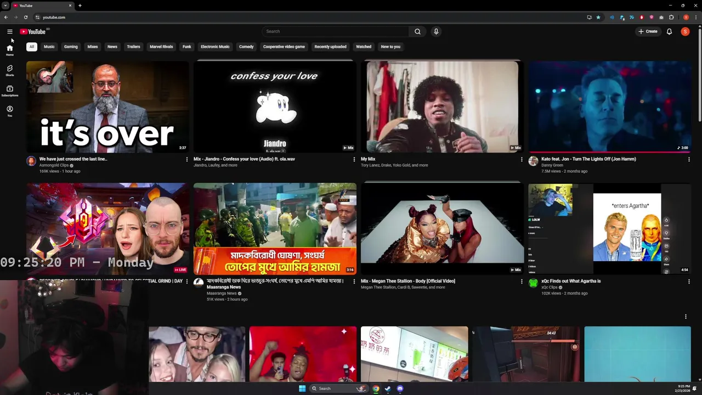Click the pink shield extension icon

(652, 17)
